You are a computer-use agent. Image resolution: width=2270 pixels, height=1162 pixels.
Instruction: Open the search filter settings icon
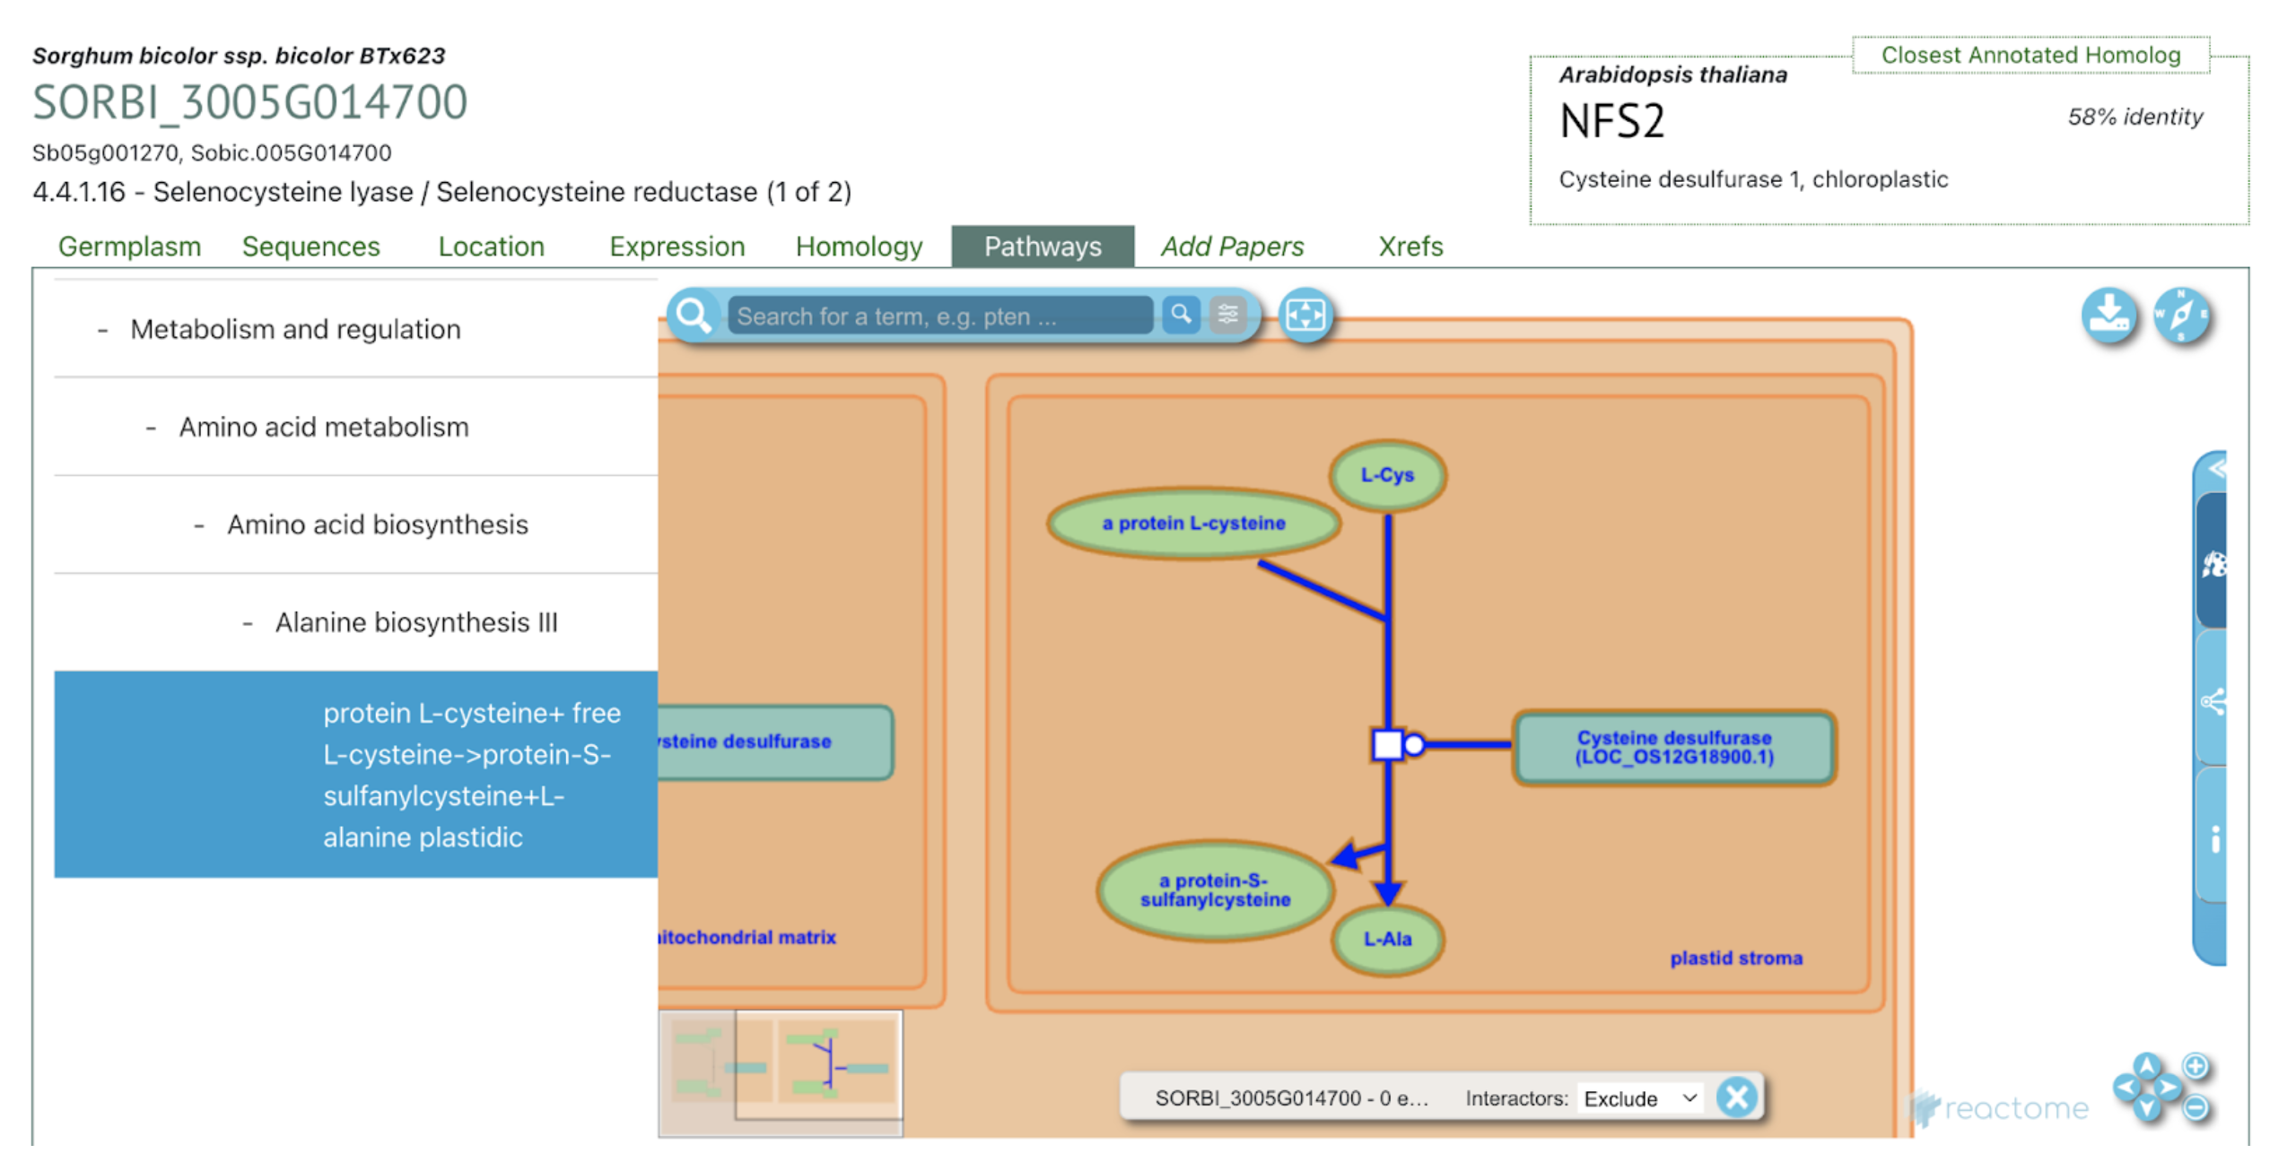point(1228,316)
